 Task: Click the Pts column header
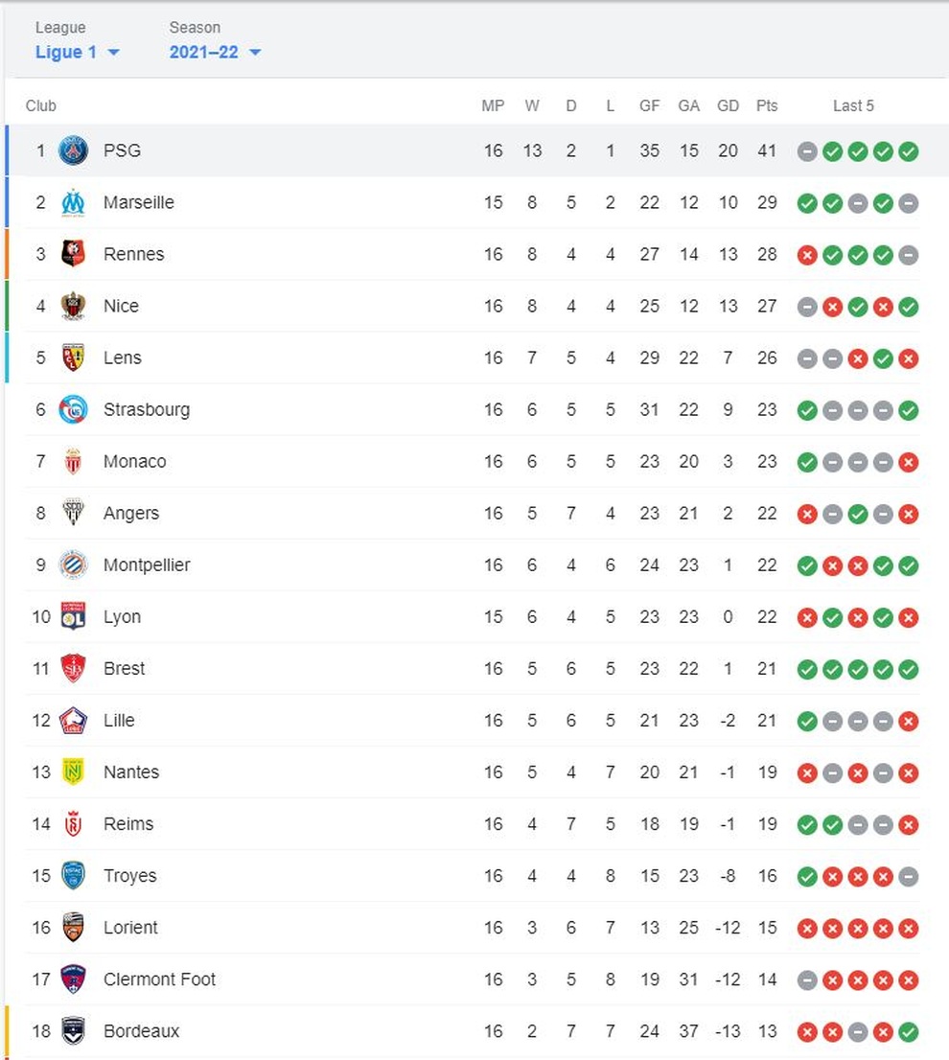pos(767,105)
